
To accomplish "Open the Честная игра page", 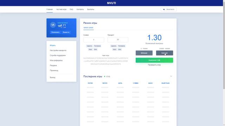I will [61, 9].
